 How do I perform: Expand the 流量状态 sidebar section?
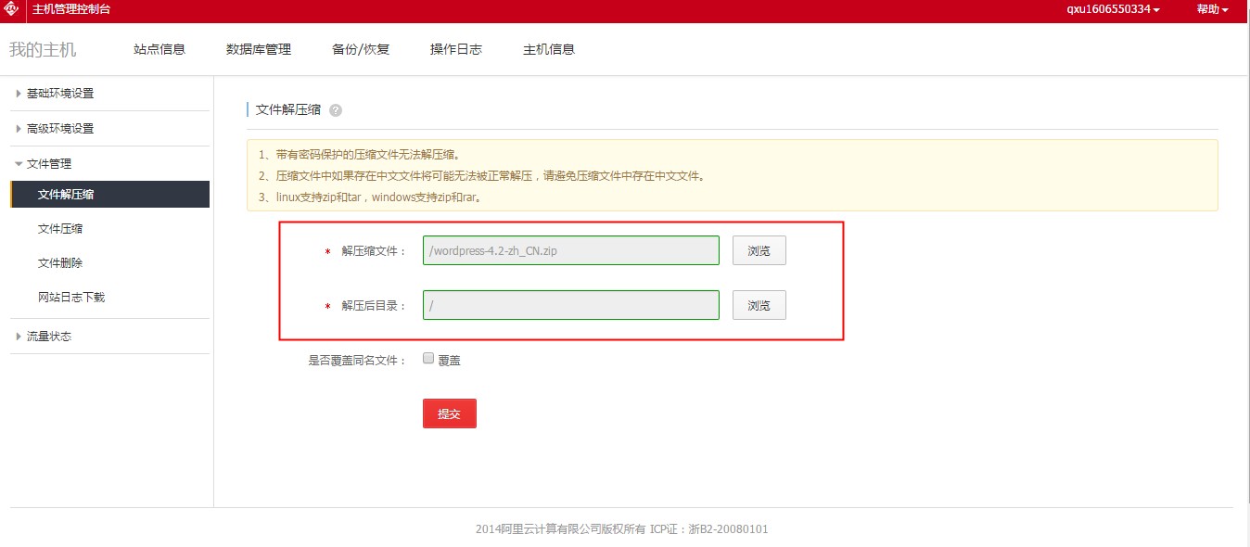pos(49,337)
